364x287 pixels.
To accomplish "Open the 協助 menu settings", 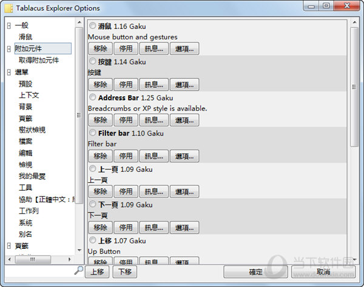I will (x=47, y=199).
